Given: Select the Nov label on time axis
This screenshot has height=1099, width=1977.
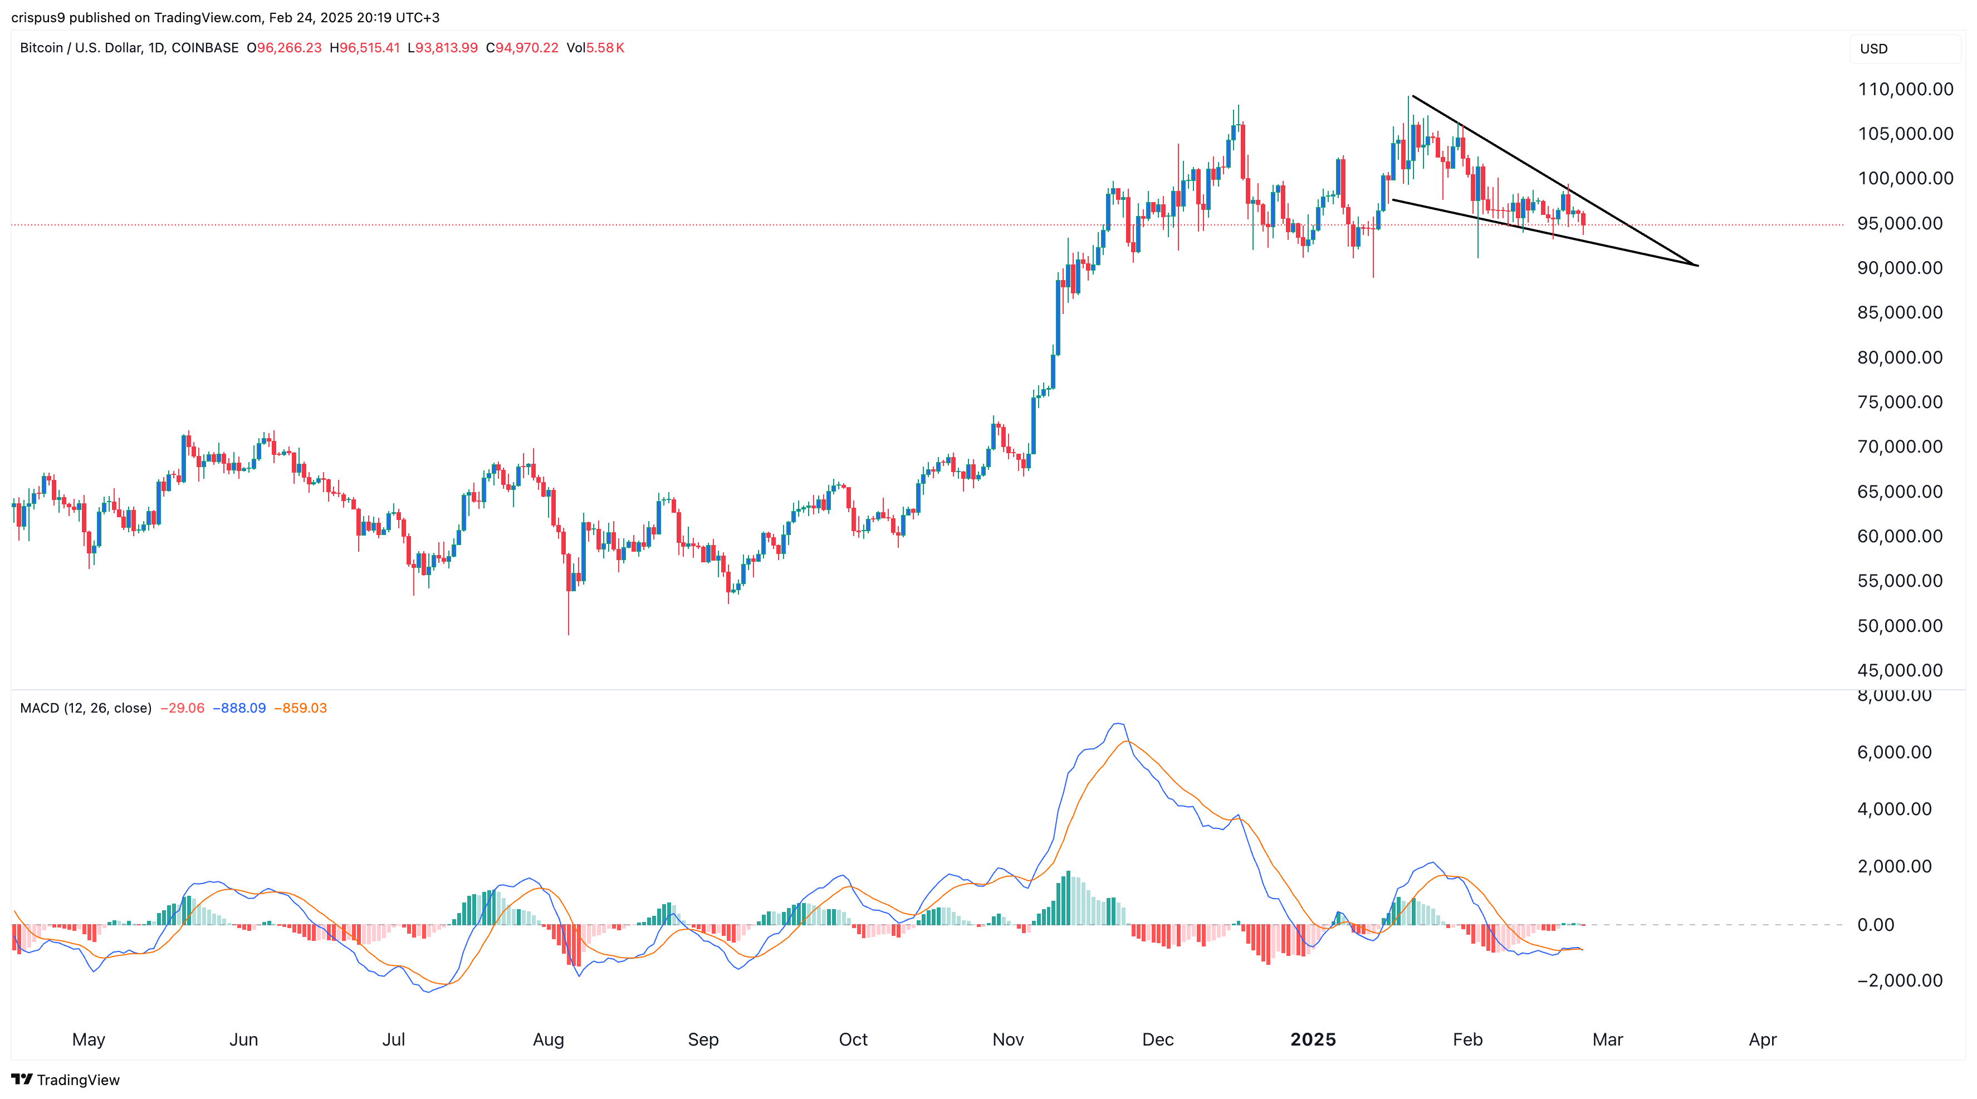Looking at the screenshot, I should pyautogui.click(x=1007, y=1039).
